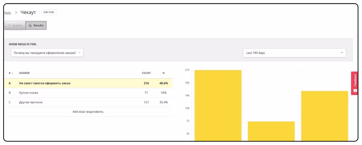
Task: Switch to the Results tab
Action: [x=36, y=25]
